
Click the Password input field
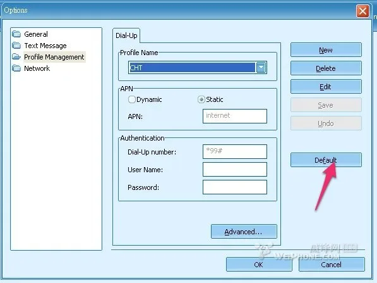(235, 187)
